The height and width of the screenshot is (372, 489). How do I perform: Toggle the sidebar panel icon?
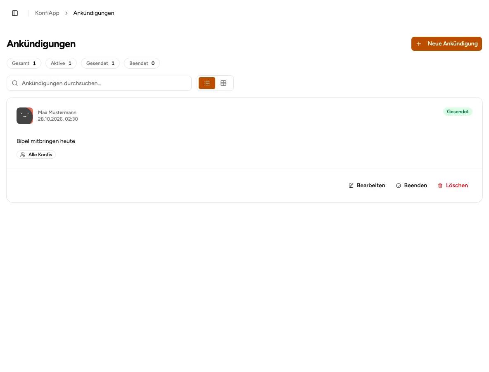[14, 13]
